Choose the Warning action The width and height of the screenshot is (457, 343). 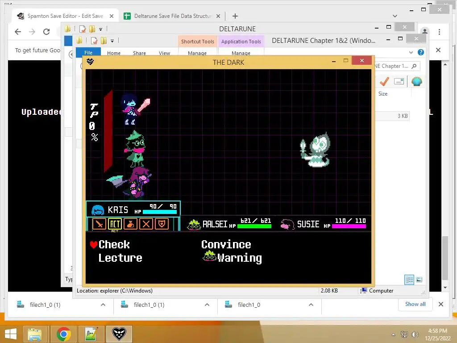[x=240, y=259]
